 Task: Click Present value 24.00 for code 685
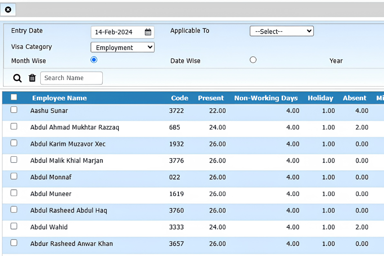pyautogui.click(x=218, y=127)
